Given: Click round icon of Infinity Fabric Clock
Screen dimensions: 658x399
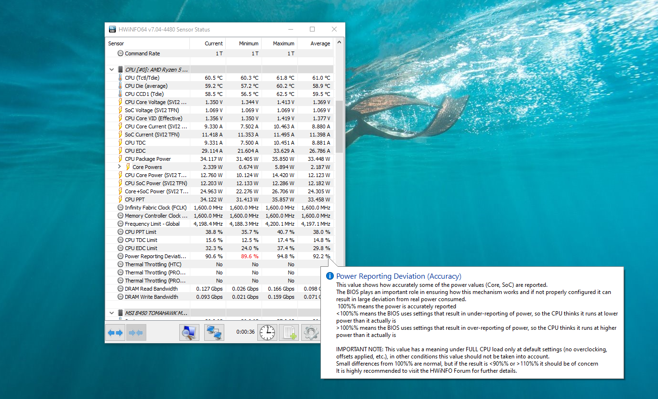Looking at the screenshot, I should coord(120,208).
